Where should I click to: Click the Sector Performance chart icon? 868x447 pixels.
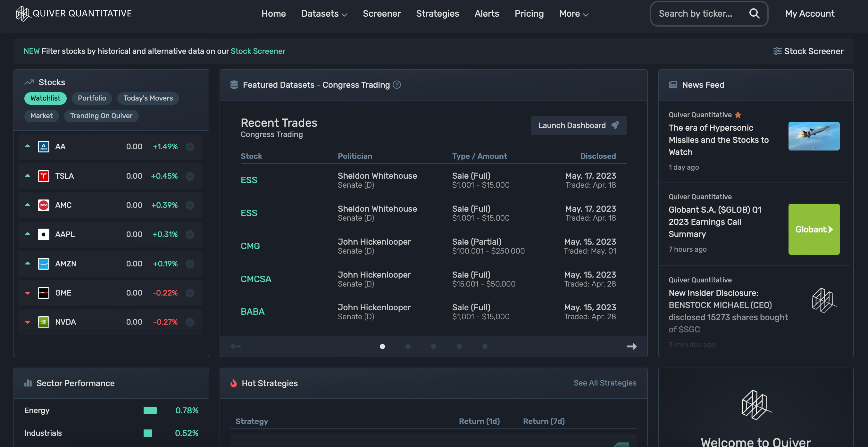(x=28, y=383)
